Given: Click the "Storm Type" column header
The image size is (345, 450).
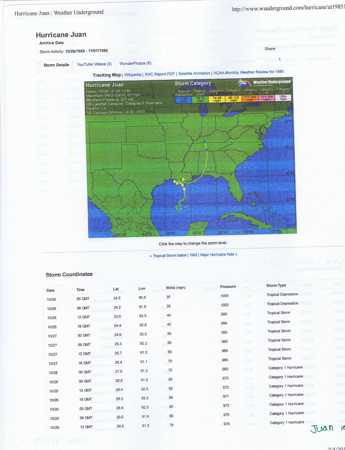Looking at the screenshot, I should pos(276,286).
